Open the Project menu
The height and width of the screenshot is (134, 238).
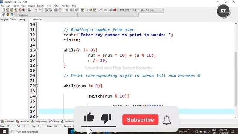[31, 6]
